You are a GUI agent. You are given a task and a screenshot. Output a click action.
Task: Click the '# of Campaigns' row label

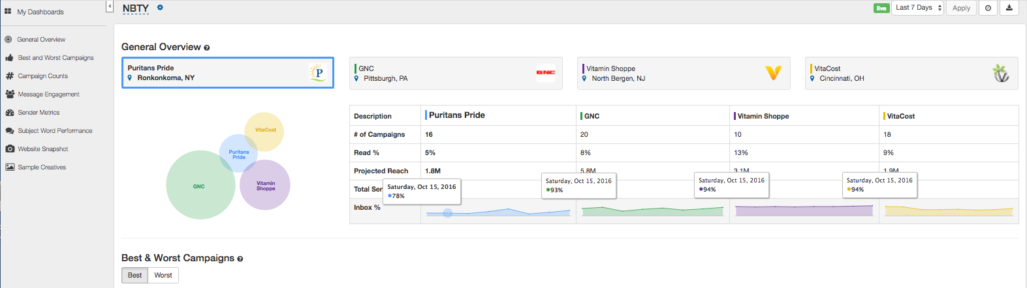click(379, 135)
